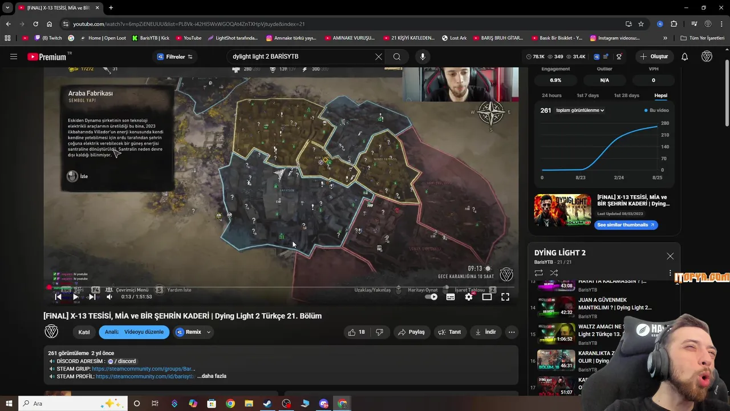The height and width of the screenshot is (411, 730).
Task: Open the Steam profile link
Action: tap(145, 376)
